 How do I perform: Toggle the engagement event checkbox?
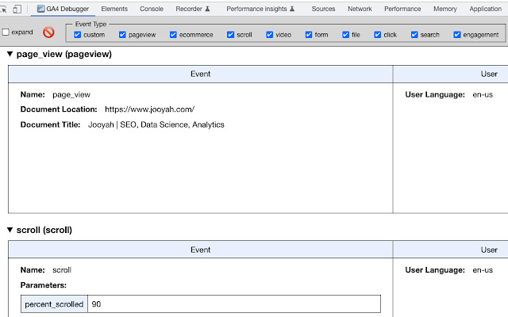coord(457,35)
